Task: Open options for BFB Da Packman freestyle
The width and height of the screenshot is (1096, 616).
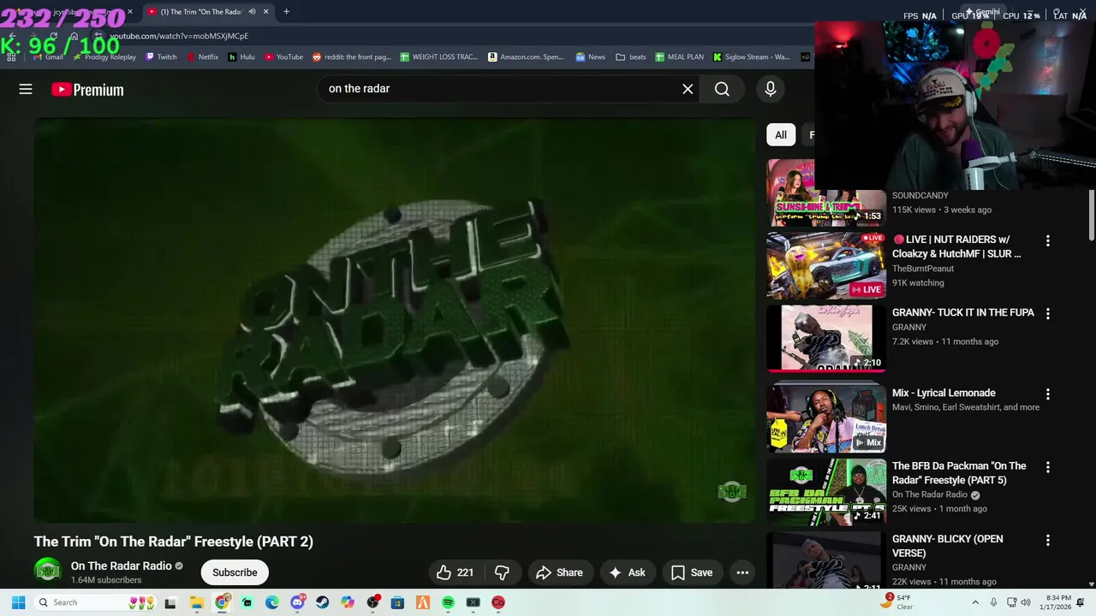Action: [x=1047, y=467]
